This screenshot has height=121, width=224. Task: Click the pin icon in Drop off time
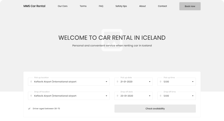(x=161, y=96)
